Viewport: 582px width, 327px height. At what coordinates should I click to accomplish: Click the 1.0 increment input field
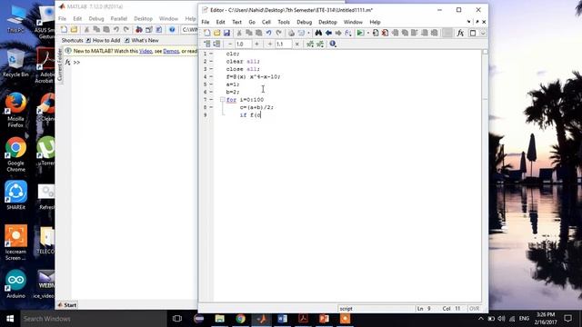(x=244, y=45)
